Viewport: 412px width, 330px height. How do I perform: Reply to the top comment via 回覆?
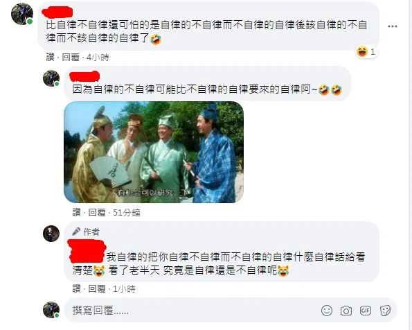point(71,57)
